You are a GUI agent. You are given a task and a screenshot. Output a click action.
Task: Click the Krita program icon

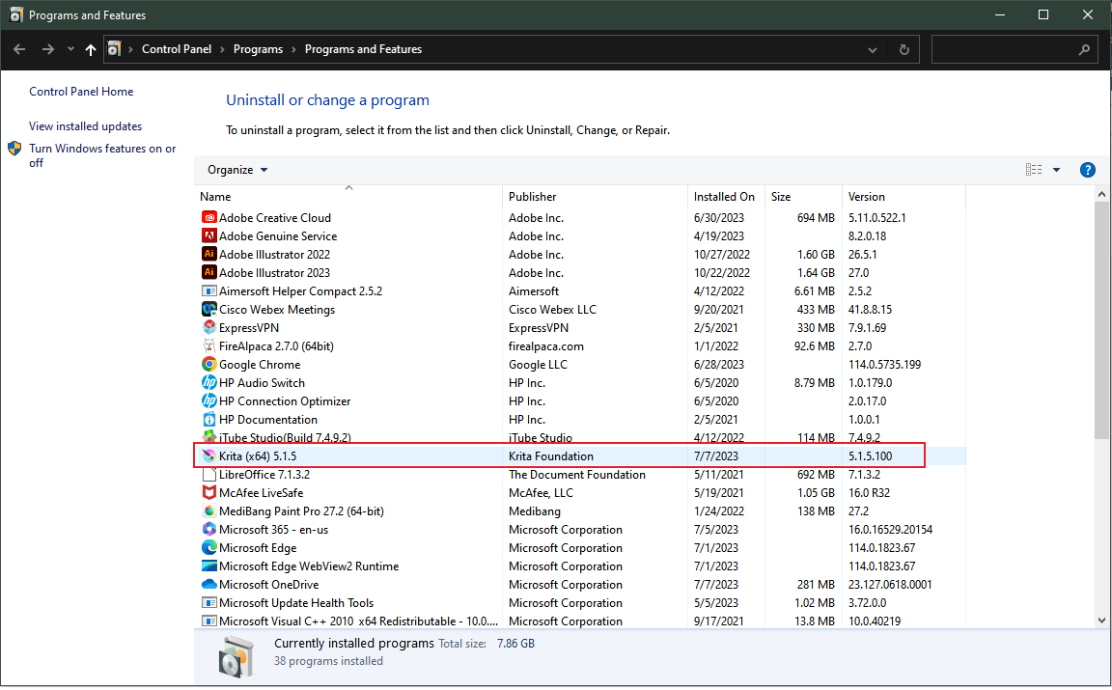click(209, 456)
